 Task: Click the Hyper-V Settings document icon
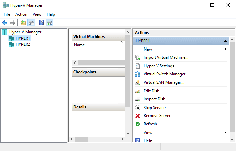point(138,66)
